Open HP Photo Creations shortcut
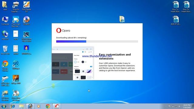The height and width of the screenshot is (109, 194). [5, 96]
